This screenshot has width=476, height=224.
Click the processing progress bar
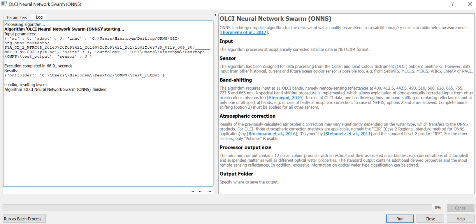tap(217, 208)
